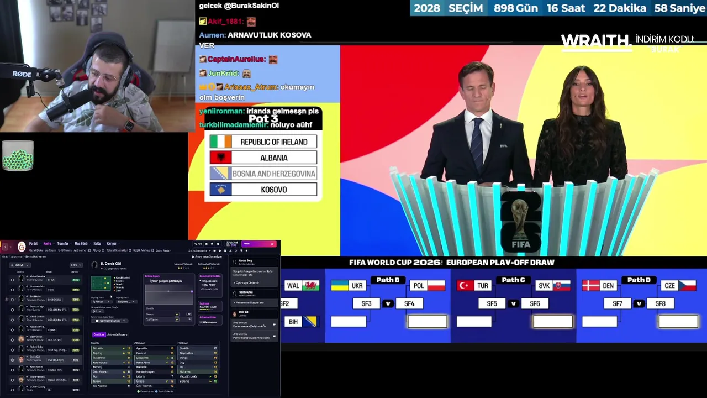Image resolution: width=707 pixels, height=398 pixels.
Task: Click the bookmark icon next to Ara
Action: click(x=207, y=244)
